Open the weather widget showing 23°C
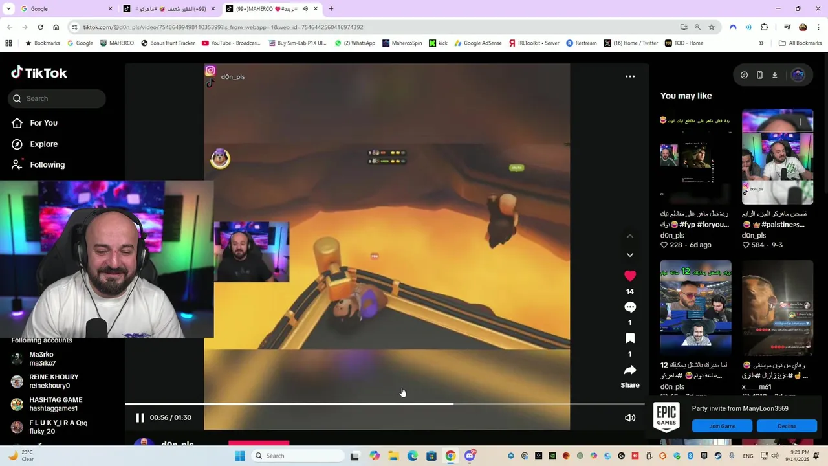 coord(21,456)
